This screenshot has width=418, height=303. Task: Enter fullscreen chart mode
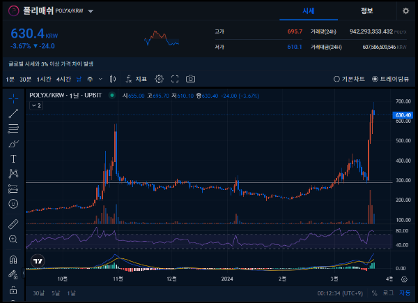click(x=175, y=79)
